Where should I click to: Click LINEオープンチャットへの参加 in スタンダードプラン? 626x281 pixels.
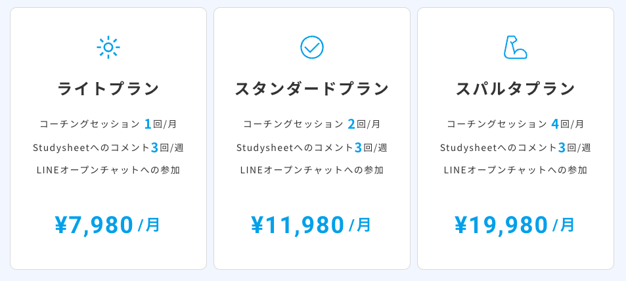pos(312,171)
